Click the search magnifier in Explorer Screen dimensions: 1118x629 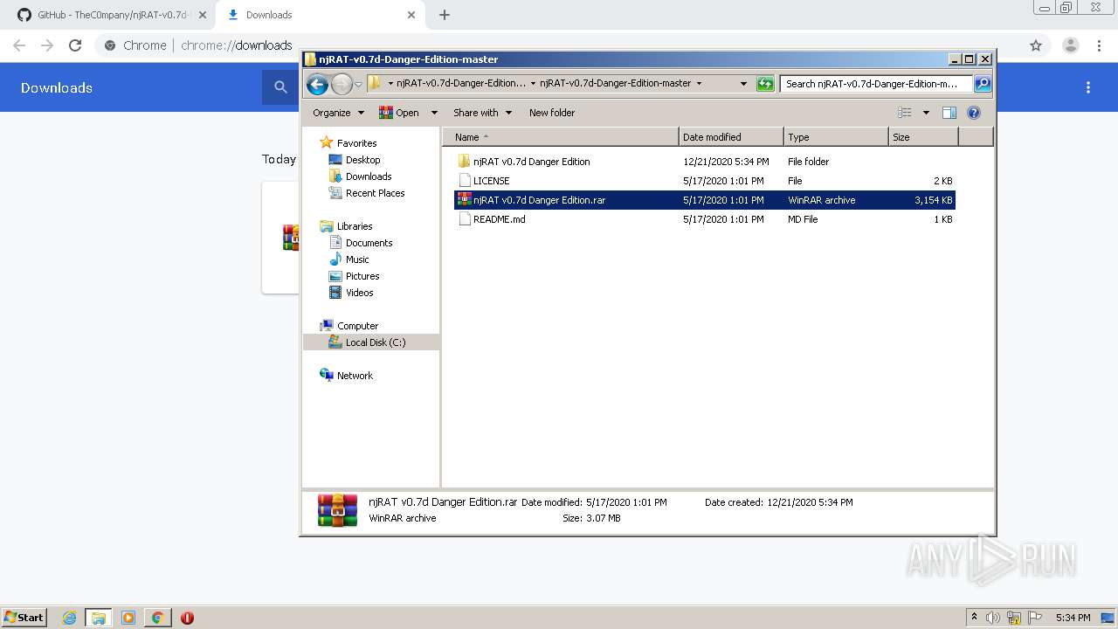[x=983, y=84]
